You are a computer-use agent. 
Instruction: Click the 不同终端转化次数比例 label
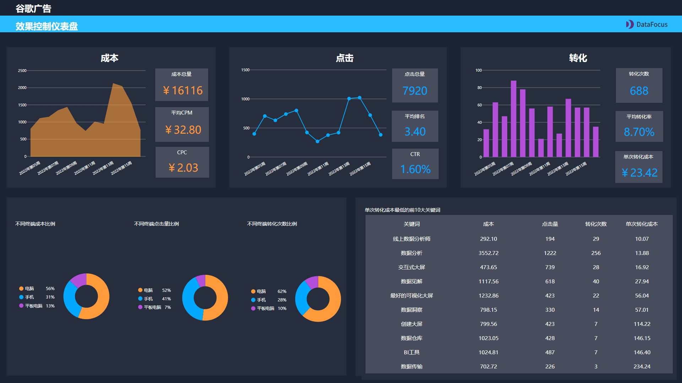(272, 224)
